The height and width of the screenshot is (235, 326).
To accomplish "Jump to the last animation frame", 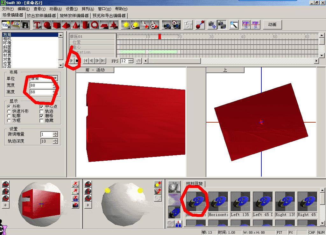I will pos(103,61).
